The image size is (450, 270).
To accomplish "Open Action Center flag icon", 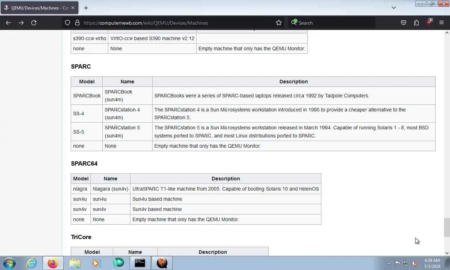I will (397, 263).
